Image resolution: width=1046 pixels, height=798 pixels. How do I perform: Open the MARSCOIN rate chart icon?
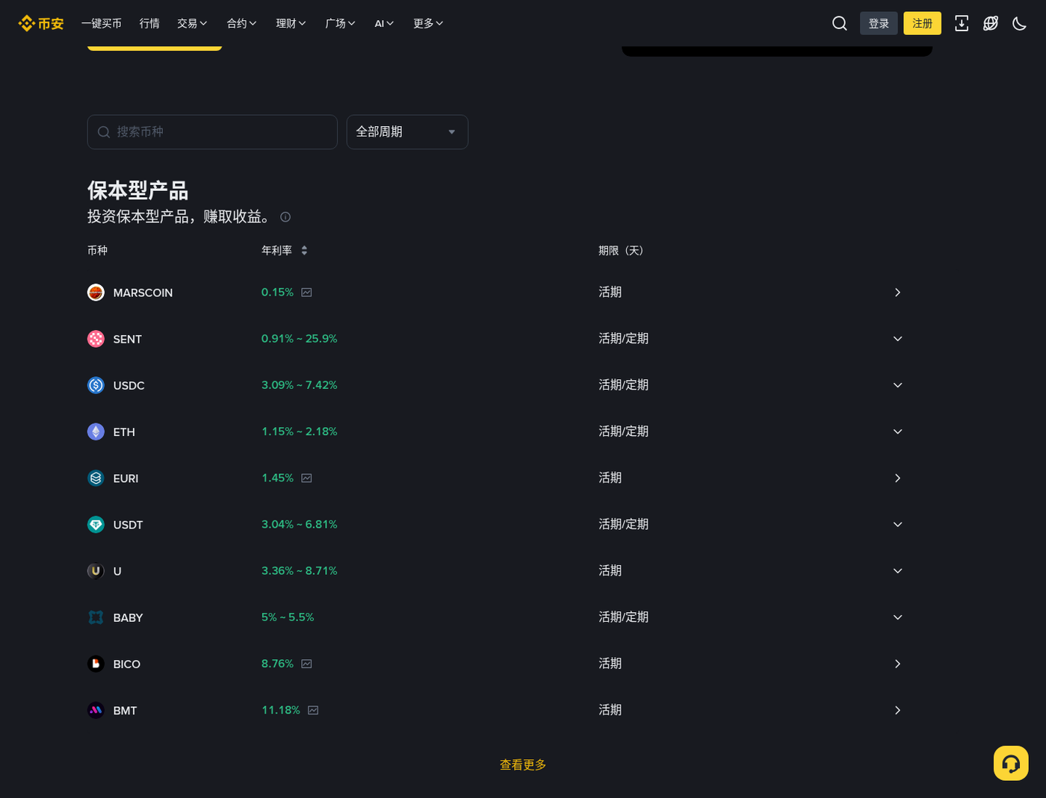tap(306, 293)
